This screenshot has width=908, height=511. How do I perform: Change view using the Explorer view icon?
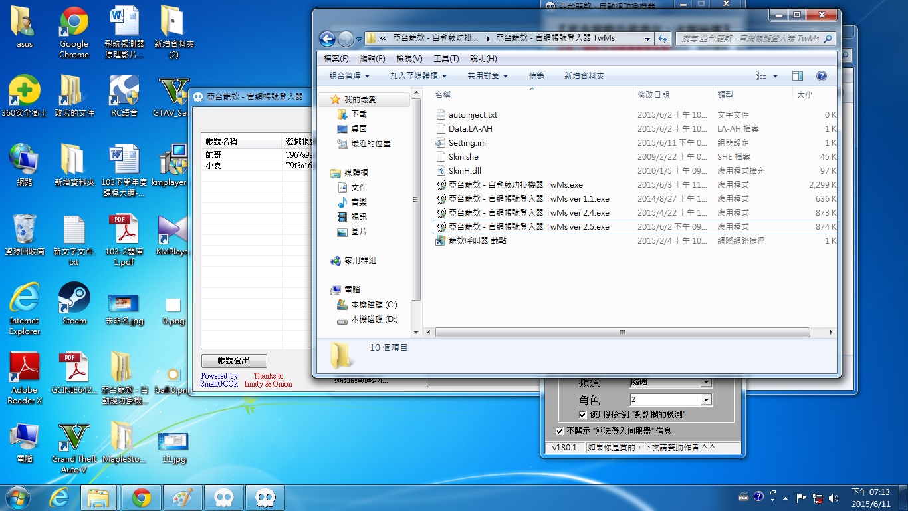(761, 76)
